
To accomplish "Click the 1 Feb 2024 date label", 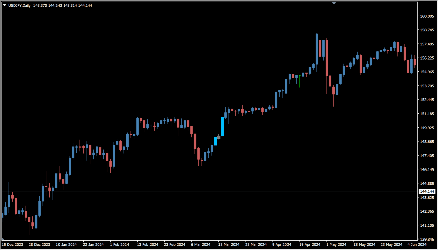I will pyautogui.click(x=119, y=245).
